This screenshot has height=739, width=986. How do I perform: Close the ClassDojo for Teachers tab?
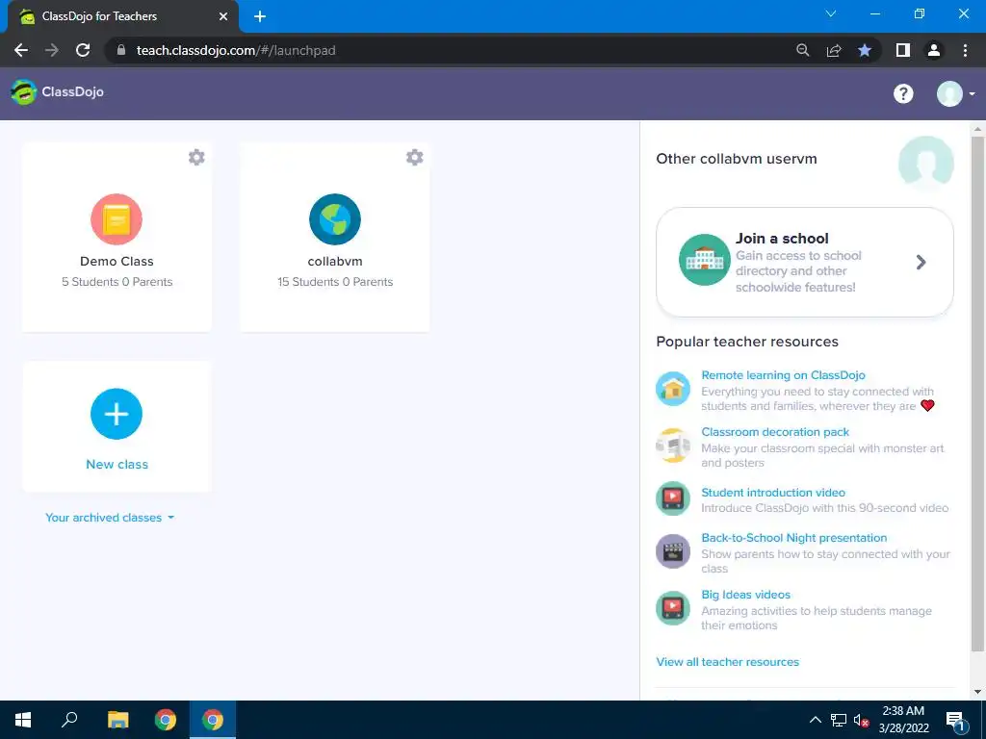click(x=223, y=16)
